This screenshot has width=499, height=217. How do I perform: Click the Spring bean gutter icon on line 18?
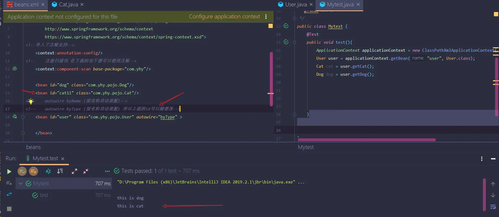point(15,117)
